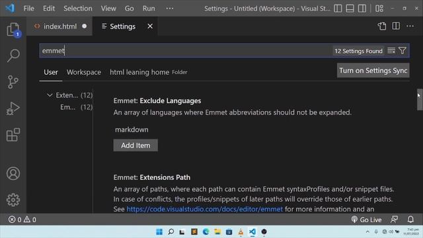This screenshot has height=238, width=423.
Task: Open the feedback icon in status bar
Action: [394, 219]
